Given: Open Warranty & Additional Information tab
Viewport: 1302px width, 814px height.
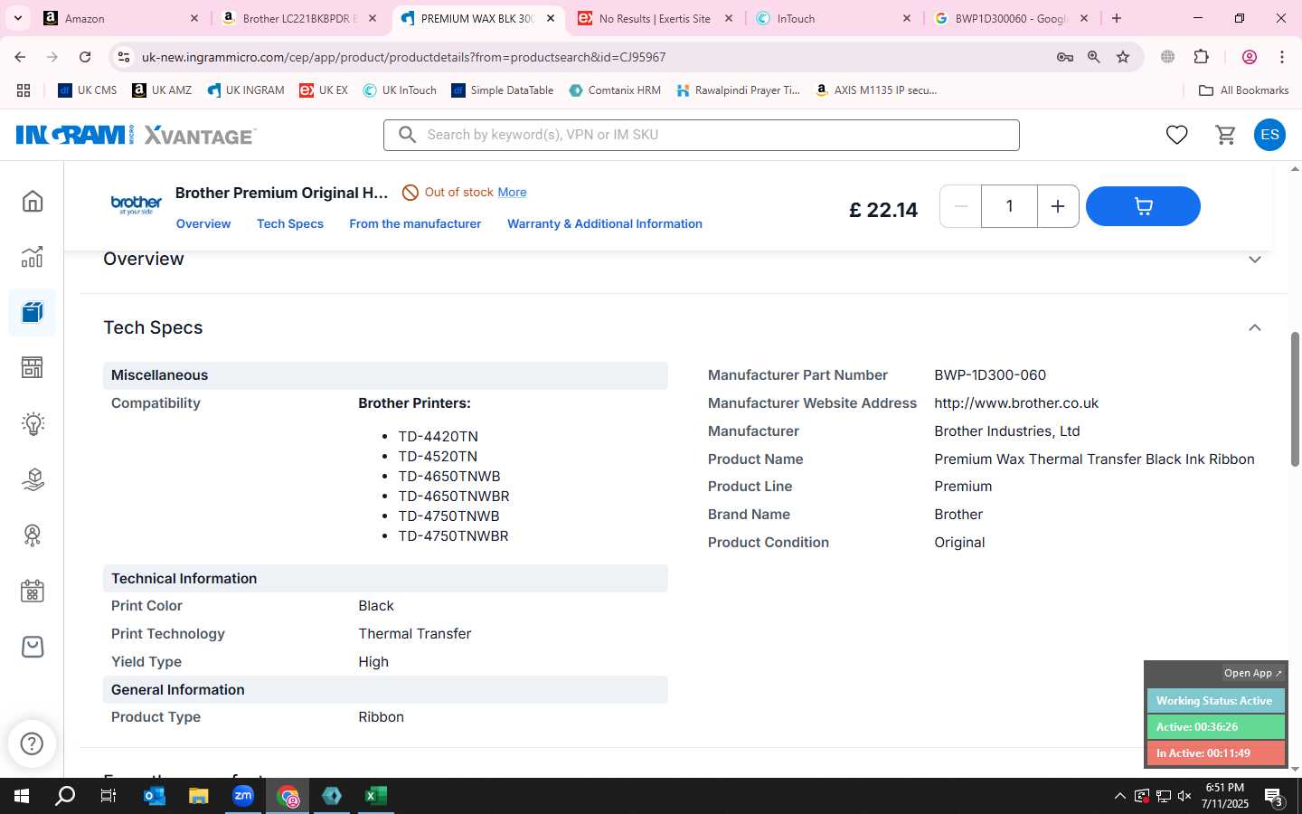Looking at the screenshot, I should click(x=605, y=223).
